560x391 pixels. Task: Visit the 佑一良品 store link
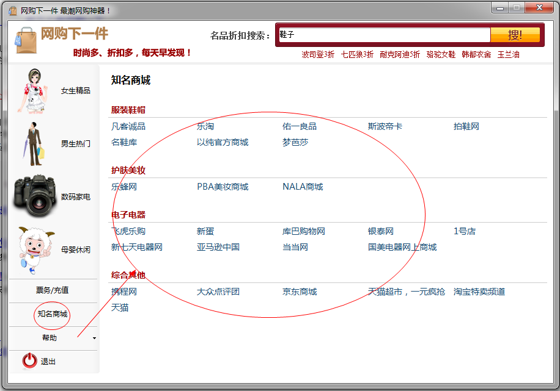click(x=300, y=126)
